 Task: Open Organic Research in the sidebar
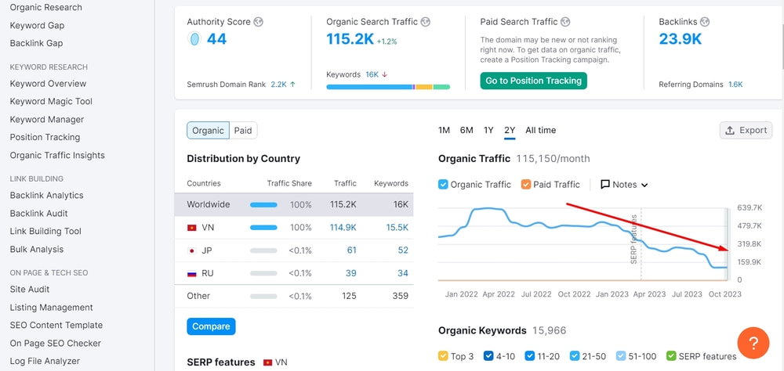46,8
